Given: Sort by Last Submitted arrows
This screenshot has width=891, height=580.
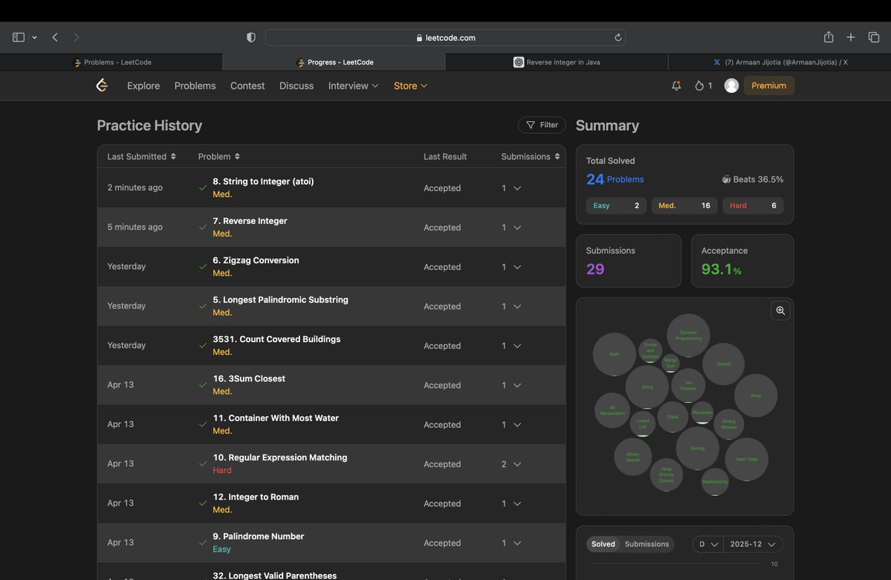Looking at the screenshot, I should coord(173,156).
